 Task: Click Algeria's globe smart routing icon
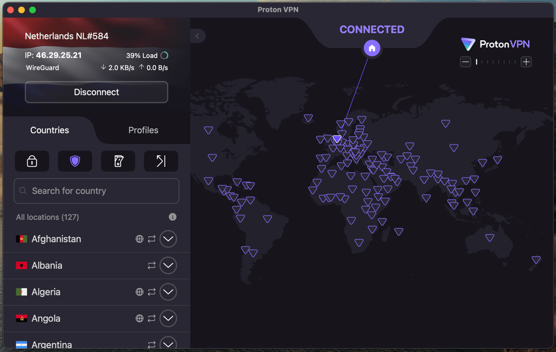click(140, 292)
